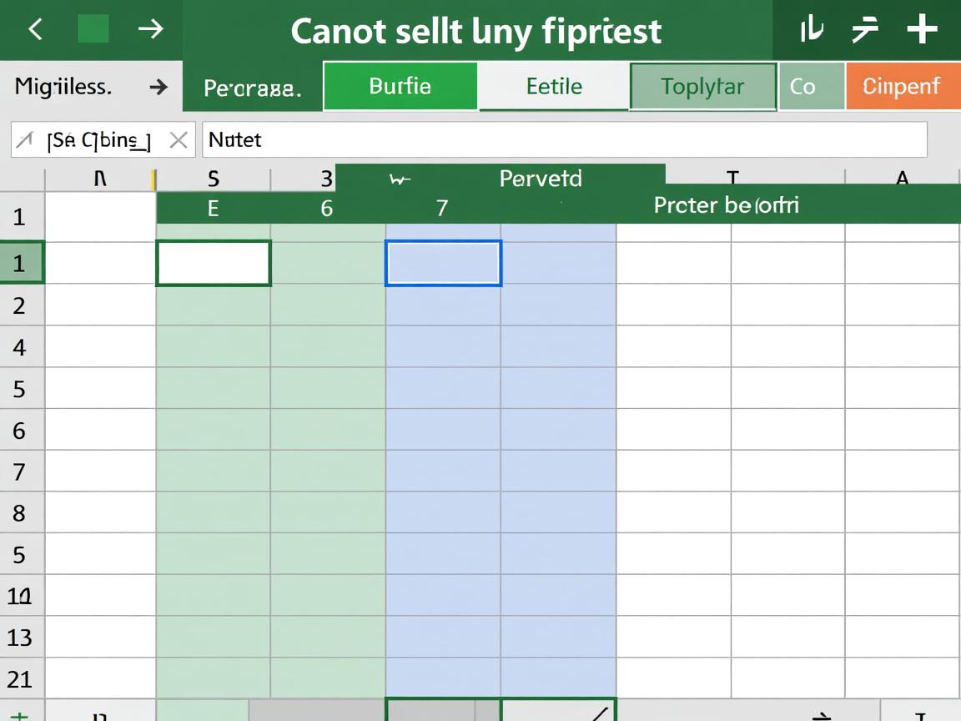The height and width of the screenshot is (721, 961).
Task: Click the Pe·craвa ribbon tab
Action: coord(252,87)
